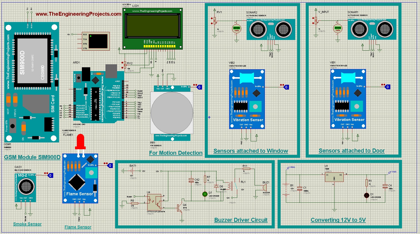Toggle the D7 LED-GREEN indicator
This screenshot has width=420, height=234.
coord(205,194)
